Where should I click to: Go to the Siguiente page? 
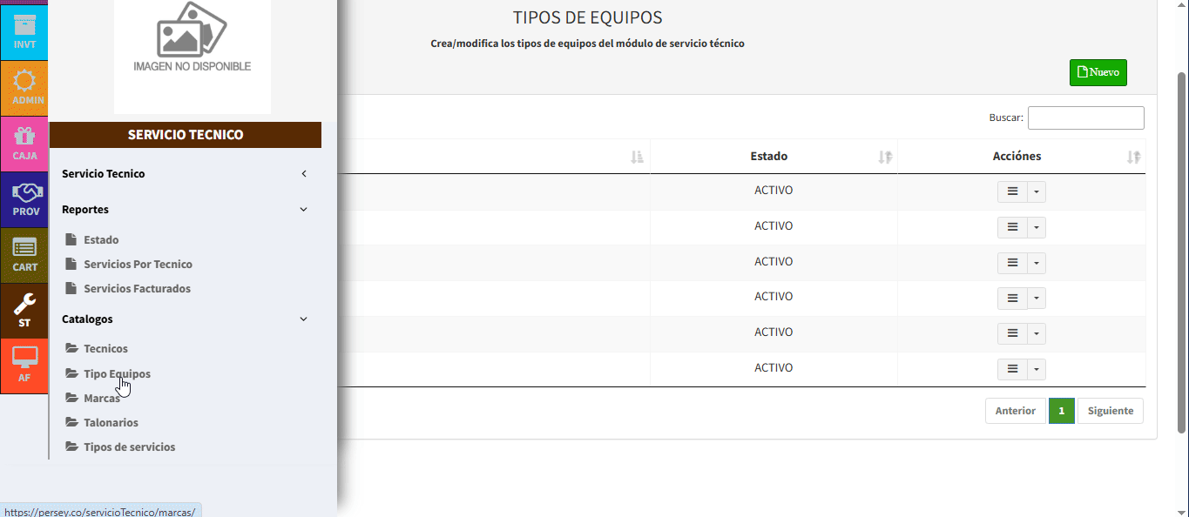[1110, 411]
